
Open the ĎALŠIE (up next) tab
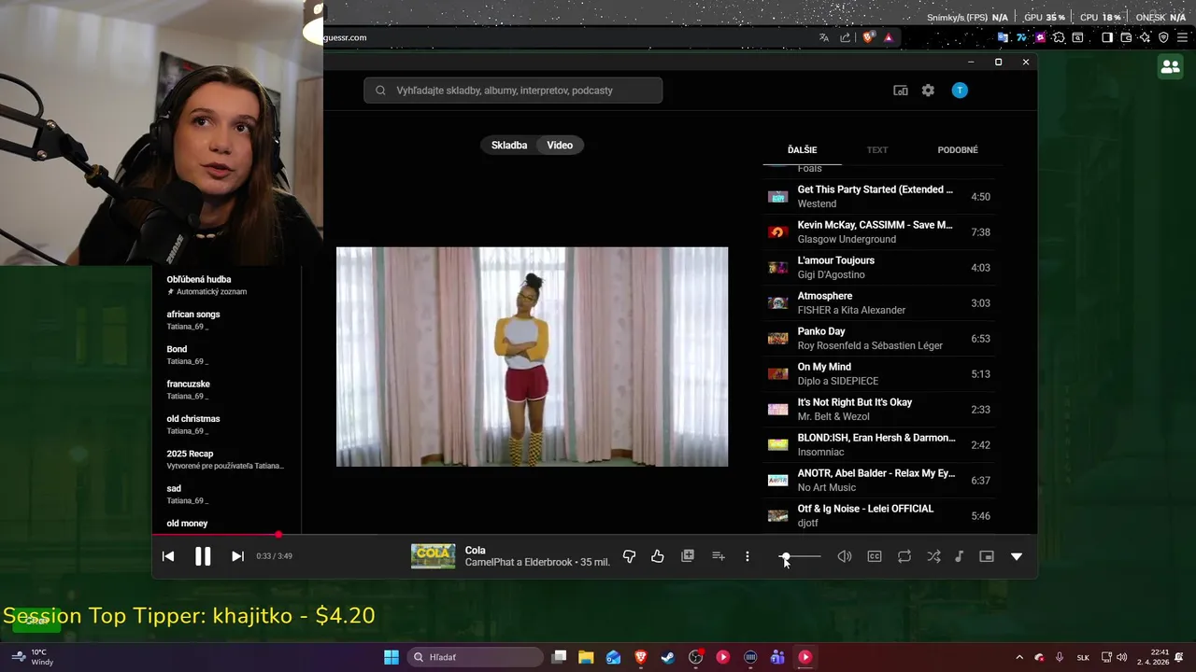tap(802, 150)
